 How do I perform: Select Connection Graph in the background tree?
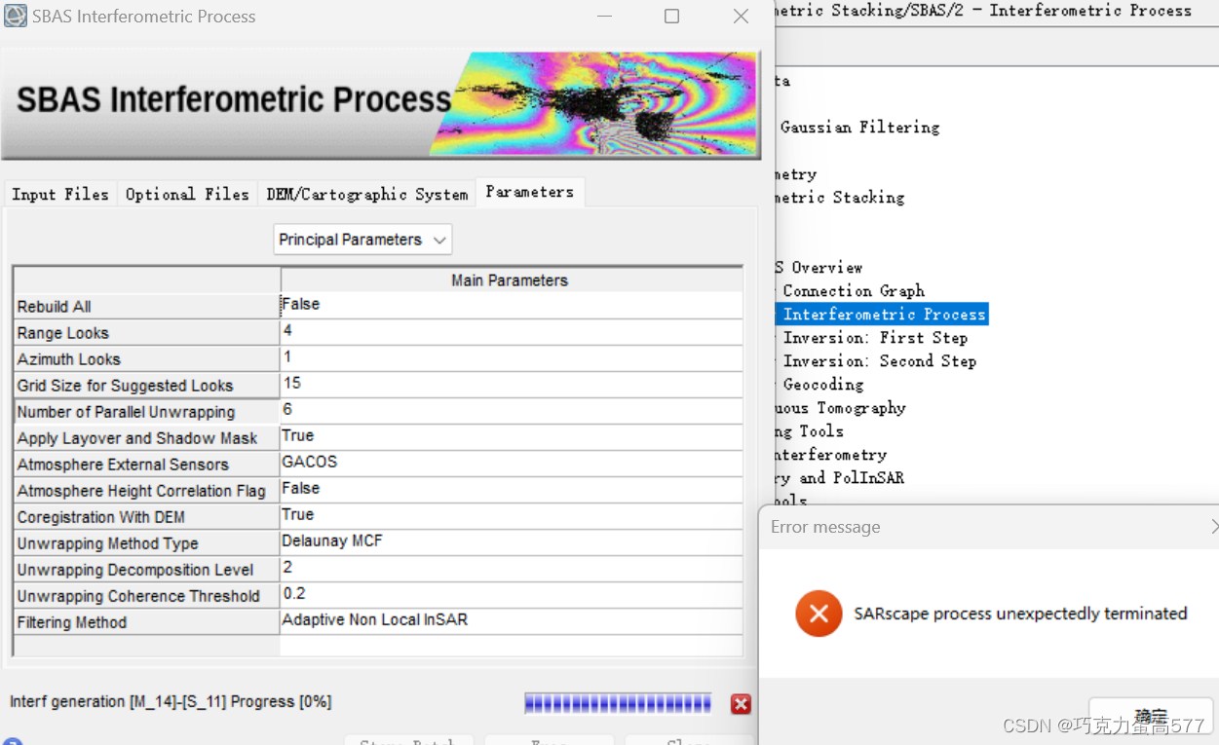tap(854, 290)
